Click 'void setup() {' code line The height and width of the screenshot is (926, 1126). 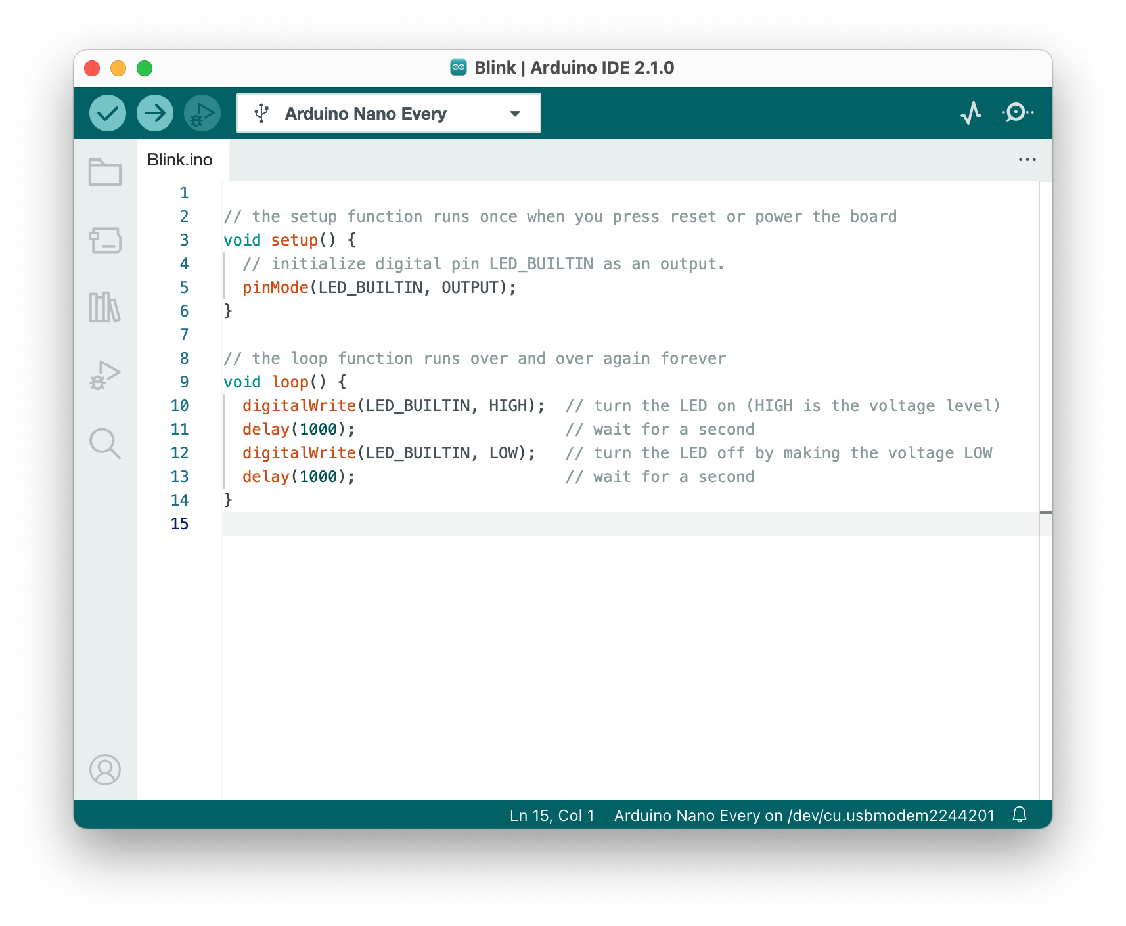click(290, 240)
